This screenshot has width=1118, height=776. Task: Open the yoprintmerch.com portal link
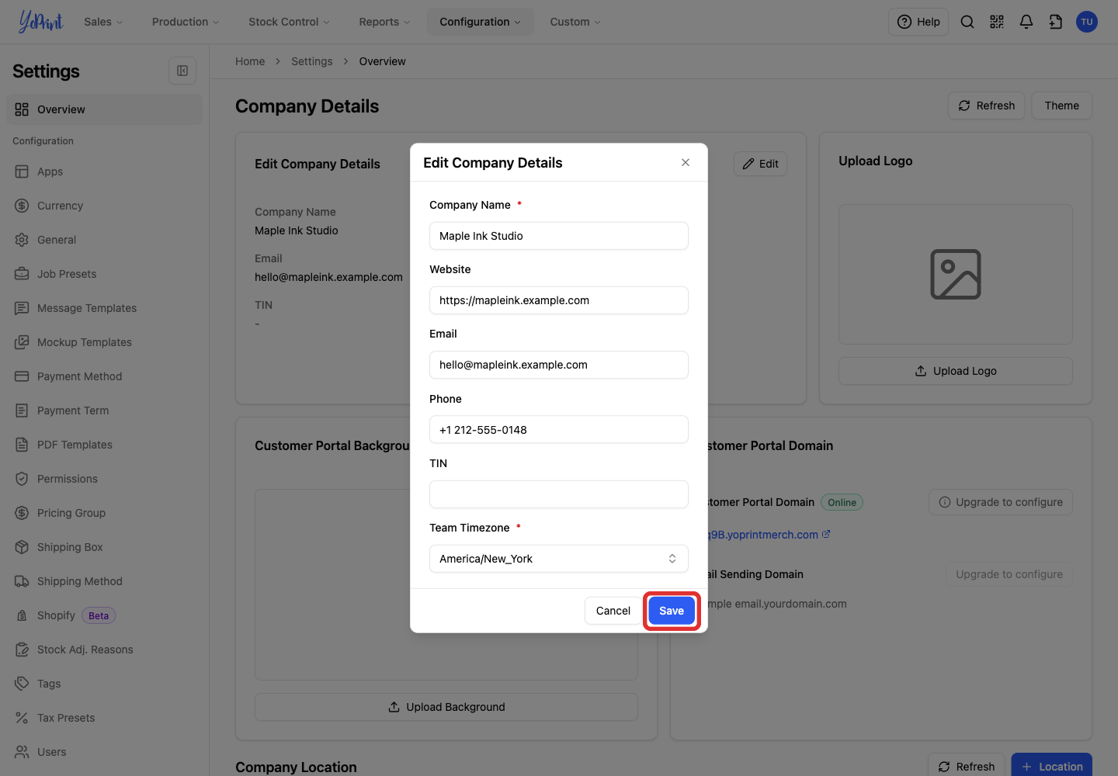coord(769,535)
